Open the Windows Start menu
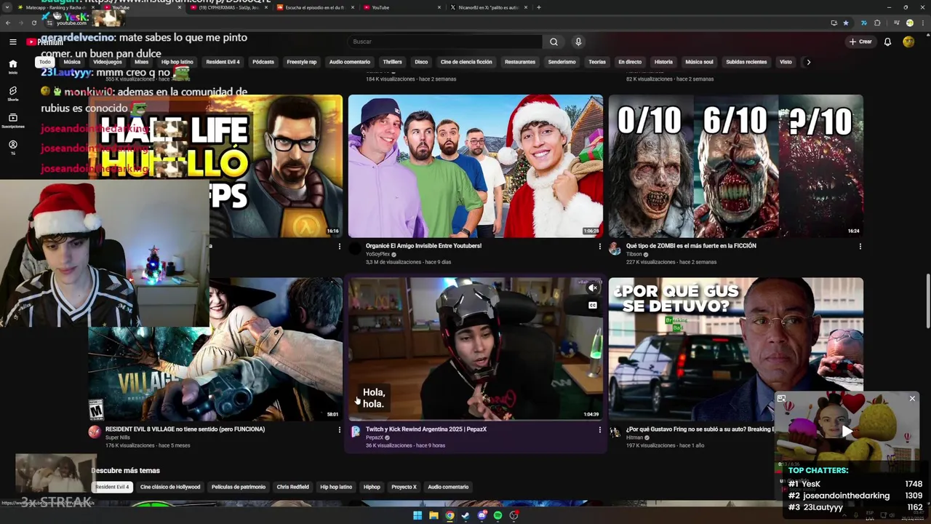 417,515
